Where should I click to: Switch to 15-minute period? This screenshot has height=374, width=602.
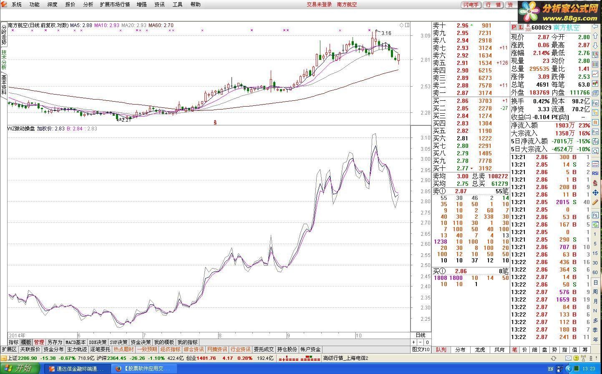(x=595, y=253)
